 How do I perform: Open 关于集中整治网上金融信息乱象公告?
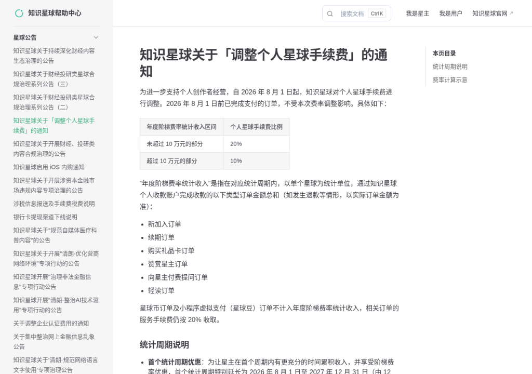(x=54, y=341)
